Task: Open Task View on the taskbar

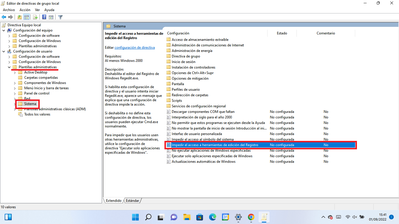Action: [x=160, y=217]
